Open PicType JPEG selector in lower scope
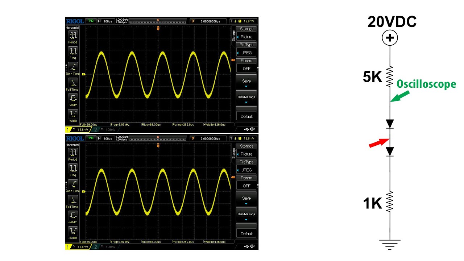Viewport: 464px width, 261px height. (x=246, y=167)
